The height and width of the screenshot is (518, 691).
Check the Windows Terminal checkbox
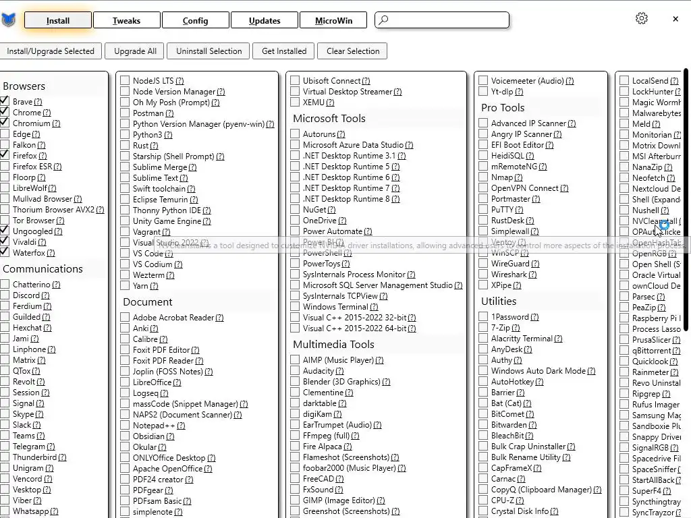pyautogui.click(x=295, y=307)
